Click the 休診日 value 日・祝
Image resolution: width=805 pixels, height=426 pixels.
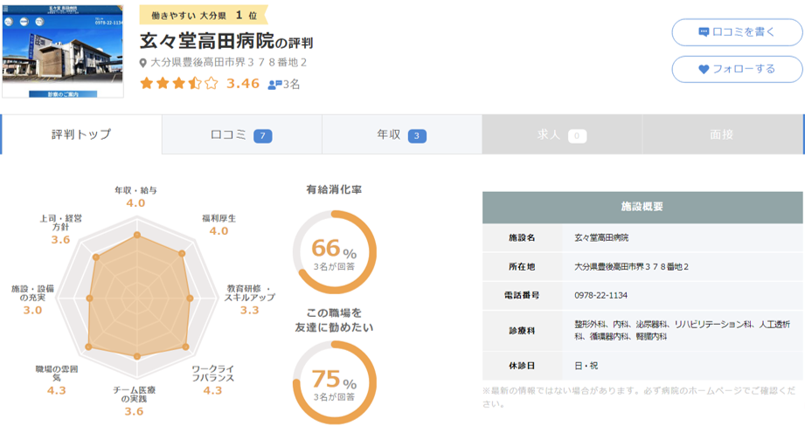[586, 366]
